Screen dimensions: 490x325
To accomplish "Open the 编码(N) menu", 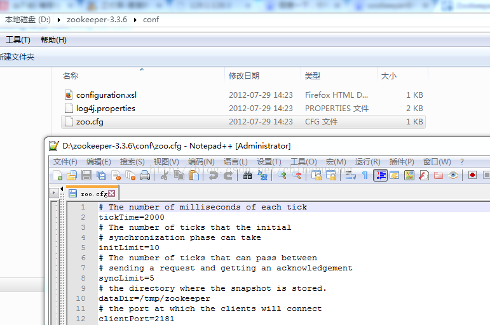I will click(201, 162).
